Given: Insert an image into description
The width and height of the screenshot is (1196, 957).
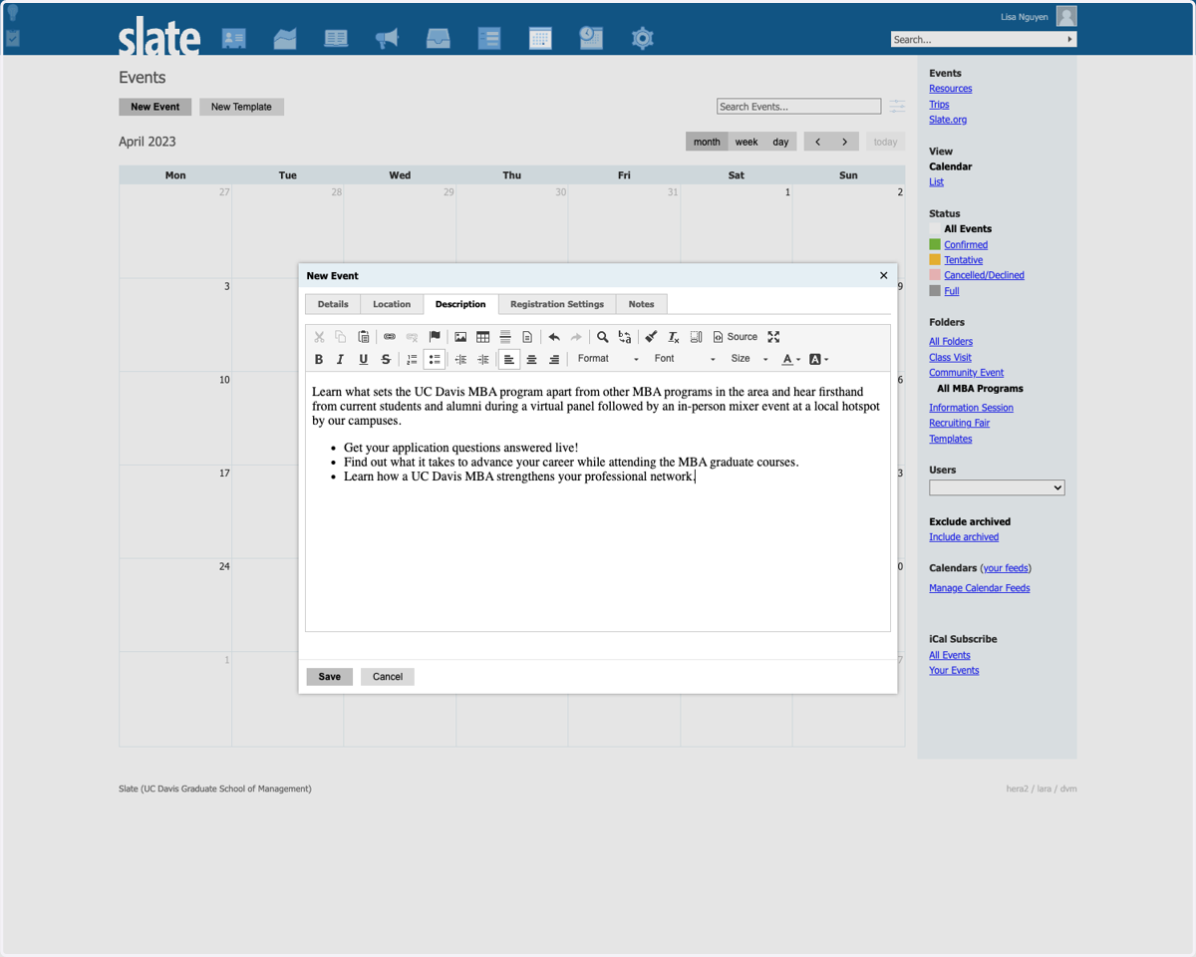Looking at the screenshot, I should (x=460, y=337).
